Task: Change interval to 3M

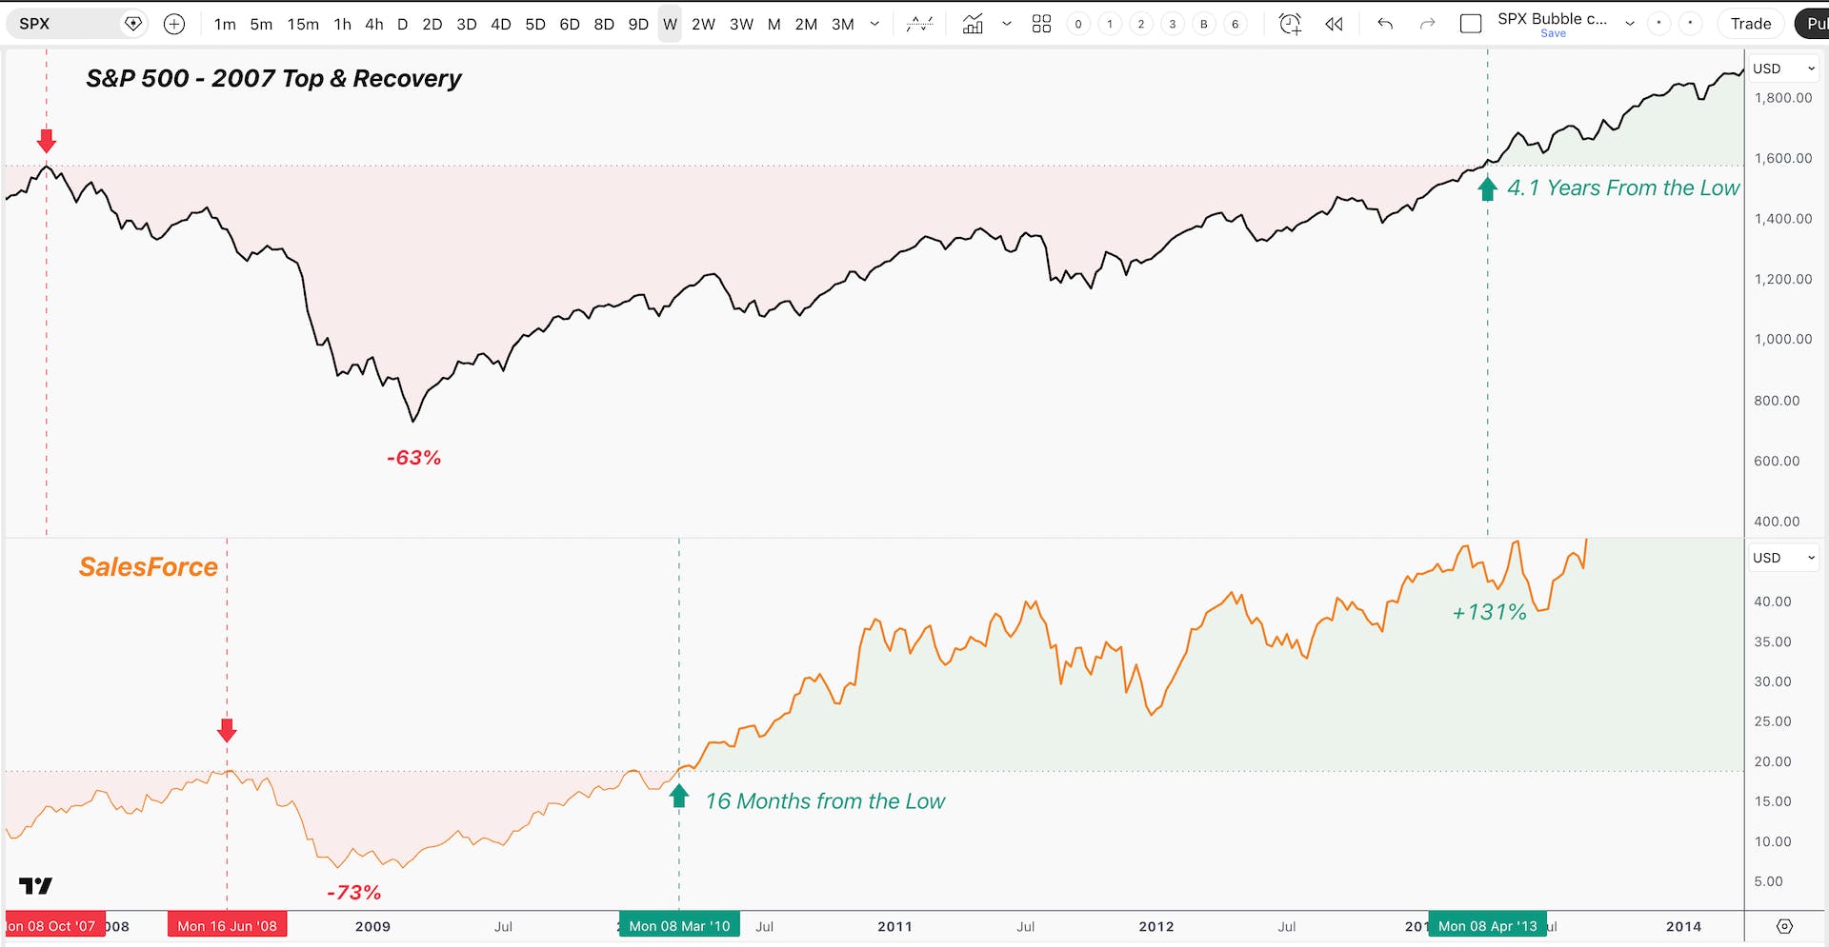Action: [843, 24]
